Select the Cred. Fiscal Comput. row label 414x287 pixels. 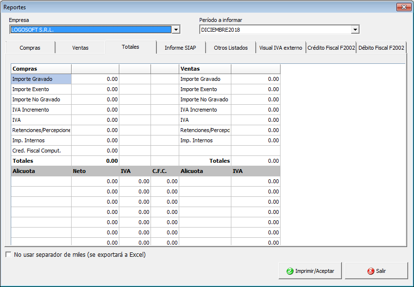point(41,151)
